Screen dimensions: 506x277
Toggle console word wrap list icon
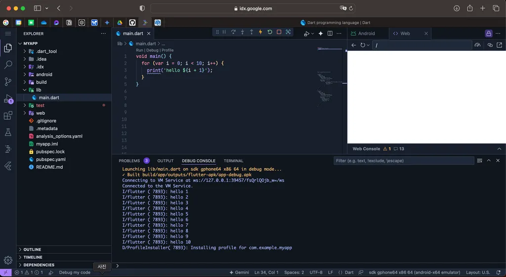click(x=479, y=161)
